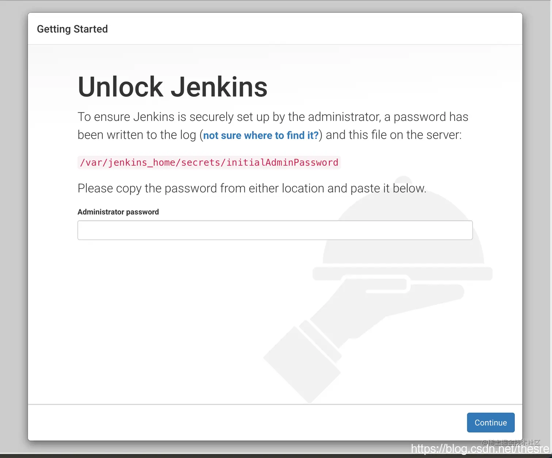
Task: Click the 'Please copy the password' instruction text
Action: pyautogui.click(x=252, y=188)
